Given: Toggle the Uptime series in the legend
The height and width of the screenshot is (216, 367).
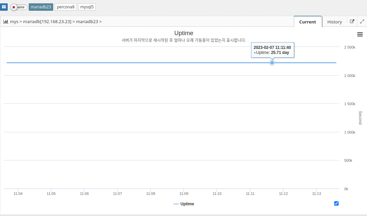Looking at the screenshot, I should click(187, 204).
